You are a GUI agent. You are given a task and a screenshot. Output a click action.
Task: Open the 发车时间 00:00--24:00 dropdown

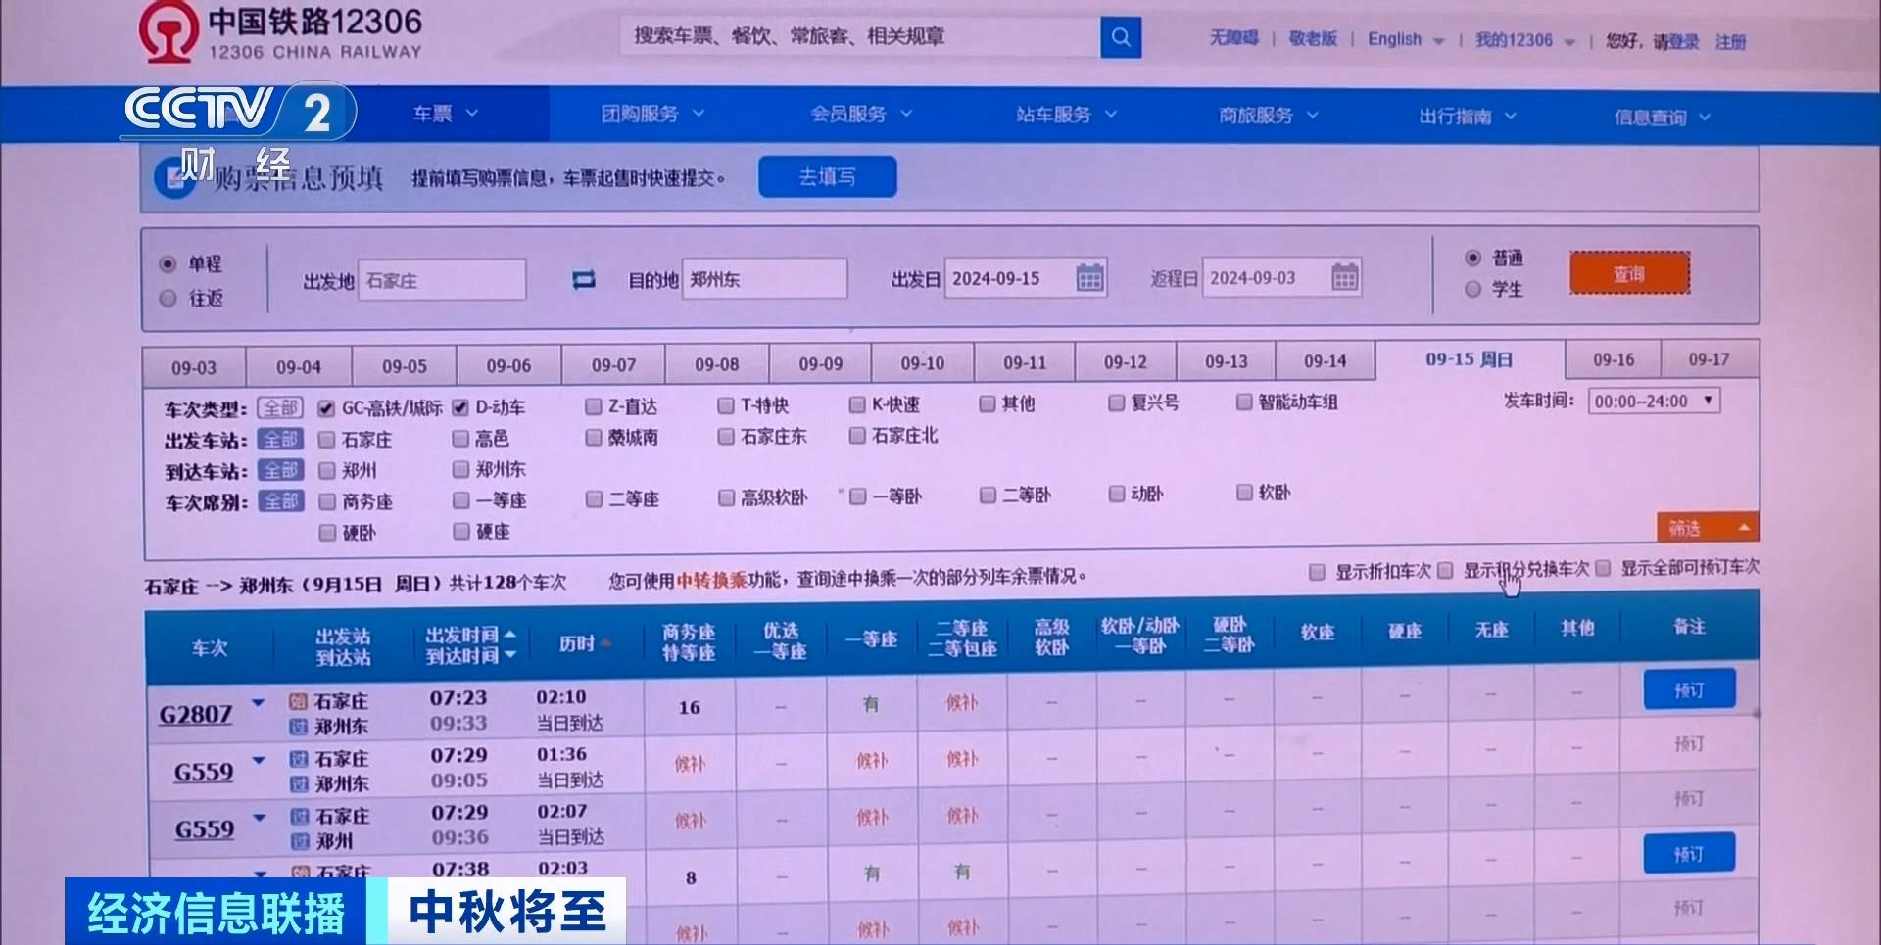click(x=1655, y=402)
